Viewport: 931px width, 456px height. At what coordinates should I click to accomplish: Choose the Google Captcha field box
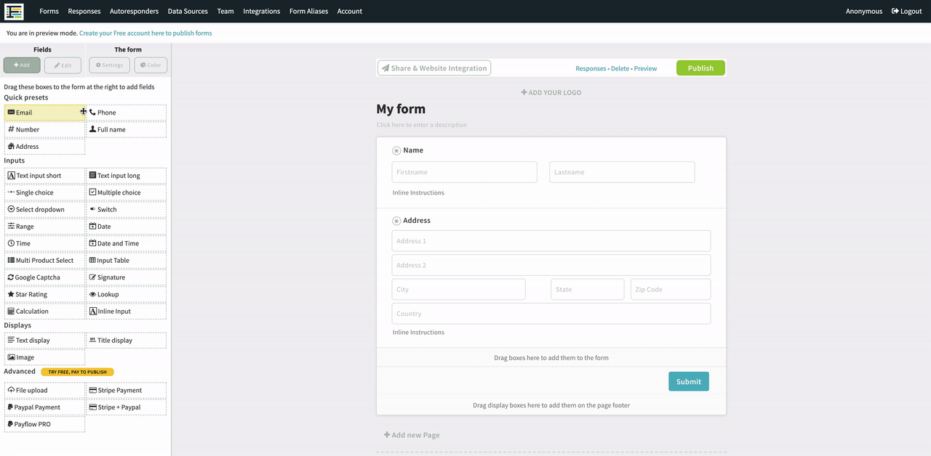44,277
